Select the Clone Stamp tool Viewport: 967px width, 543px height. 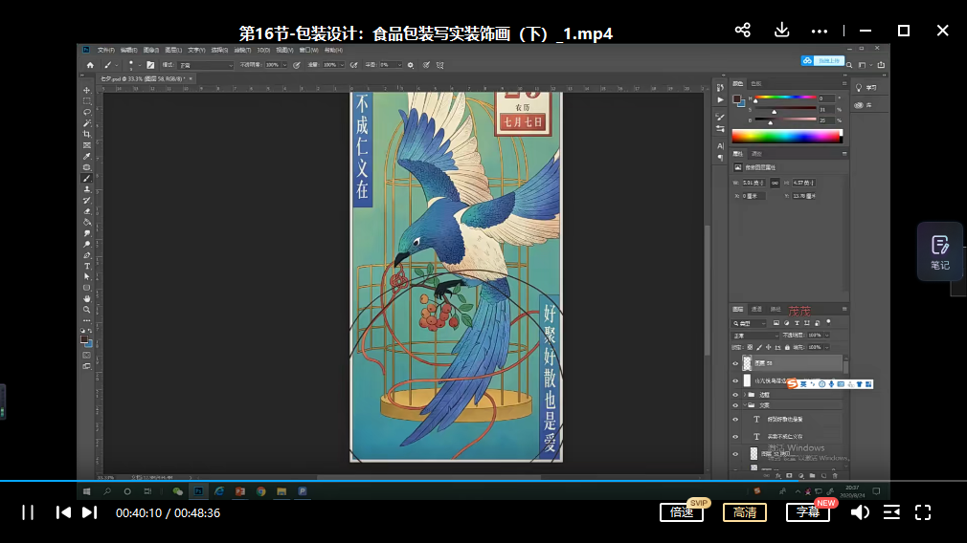tap(87, 189)
